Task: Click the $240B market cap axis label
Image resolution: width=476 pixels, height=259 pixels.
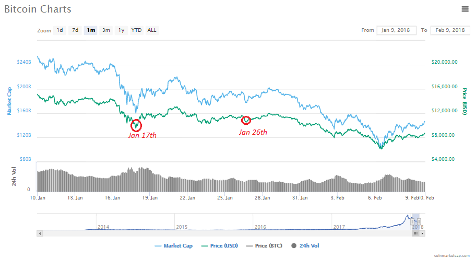Action: [24, 62]
